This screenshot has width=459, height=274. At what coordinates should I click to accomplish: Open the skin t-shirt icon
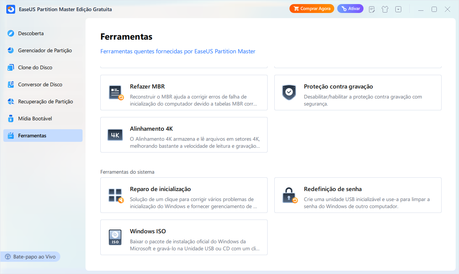(385, 9)
